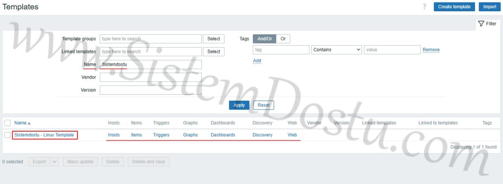Viewport: 503px width, 184px height.
Task: Open Items link of the template row
Action: coord(137,135)
